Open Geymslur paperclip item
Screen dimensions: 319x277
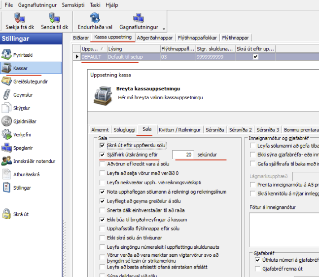7,94
